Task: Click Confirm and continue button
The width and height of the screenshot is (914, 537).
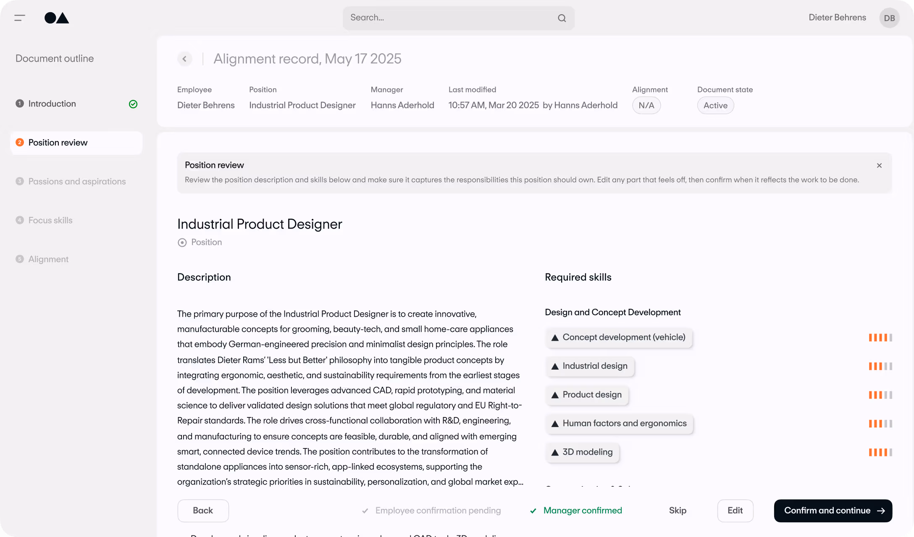Action: tap(833, 511)
